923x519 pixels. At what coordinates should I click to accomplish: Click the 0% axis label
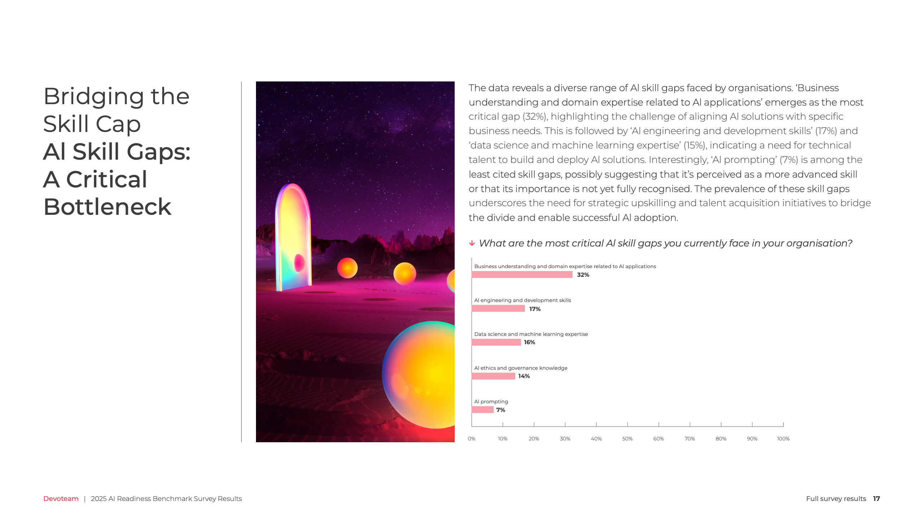pyautogui.click(x=472, y=439)
